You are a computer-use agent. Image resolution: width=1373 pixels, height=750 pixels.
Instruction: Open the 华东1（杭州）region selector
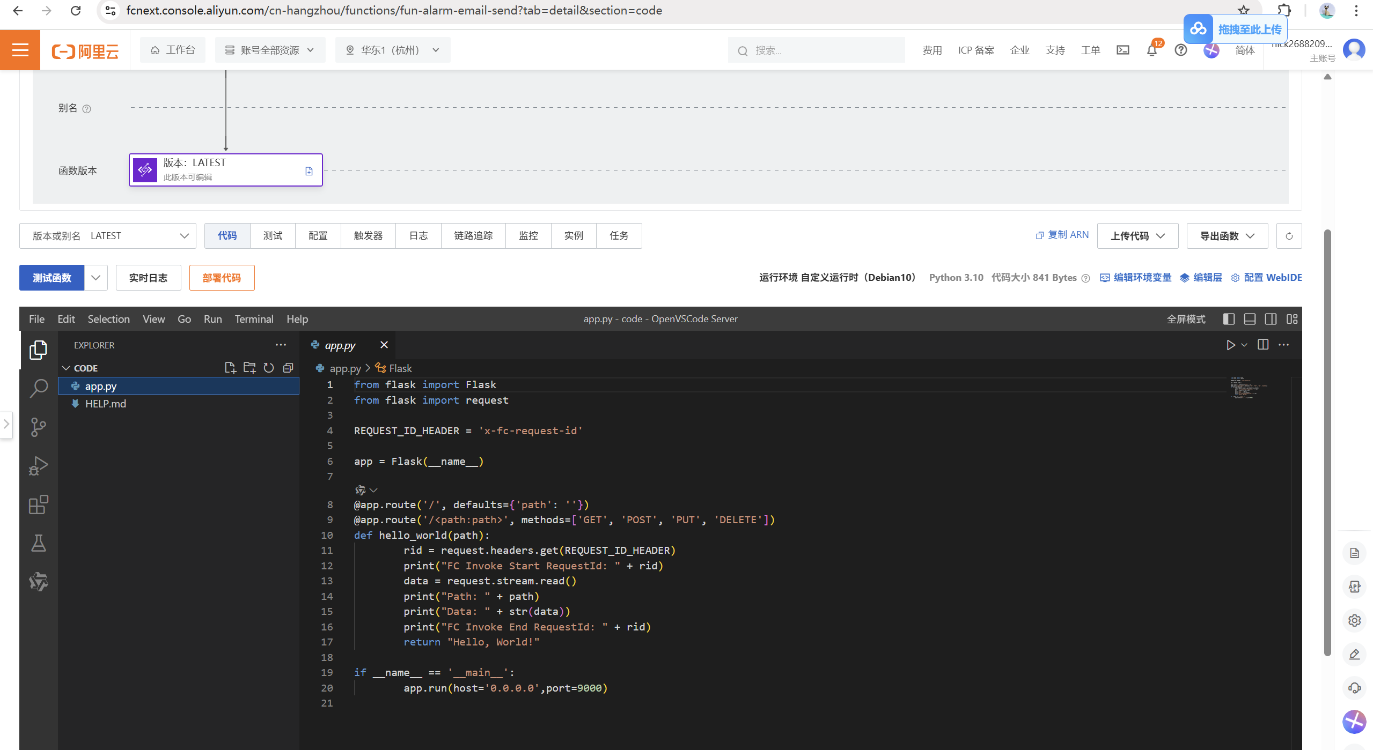coord(392,50)
